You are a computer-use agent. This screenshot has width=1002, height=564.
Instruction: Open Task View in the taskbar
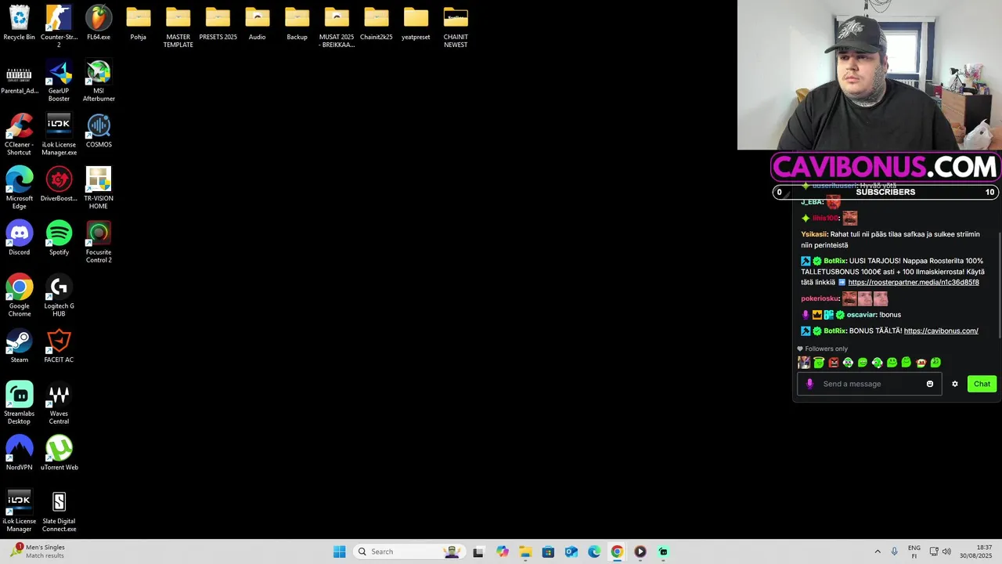tap(478, 551)
